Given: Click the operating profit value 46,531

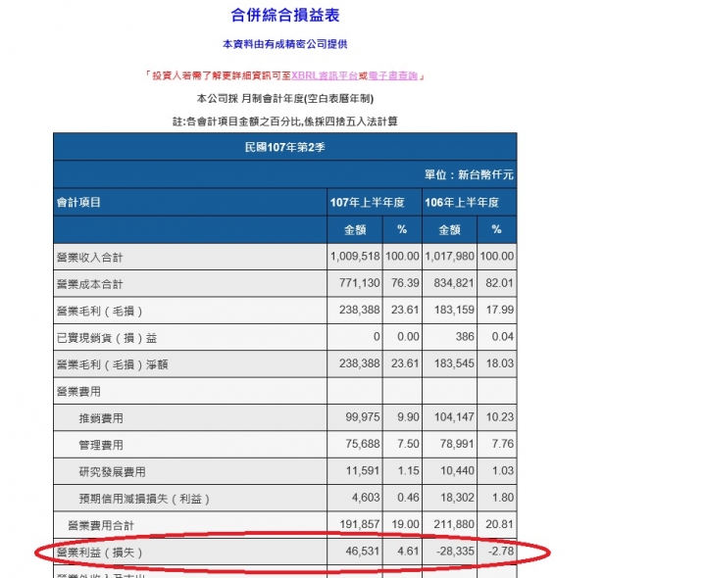Looking at the screenshot, I should point(363,551).
